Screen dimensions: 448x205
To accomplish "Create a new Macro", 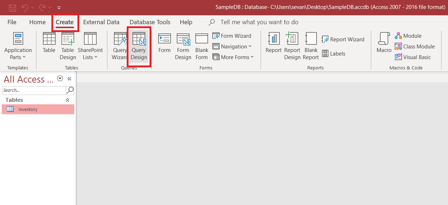I will (384, 43).
